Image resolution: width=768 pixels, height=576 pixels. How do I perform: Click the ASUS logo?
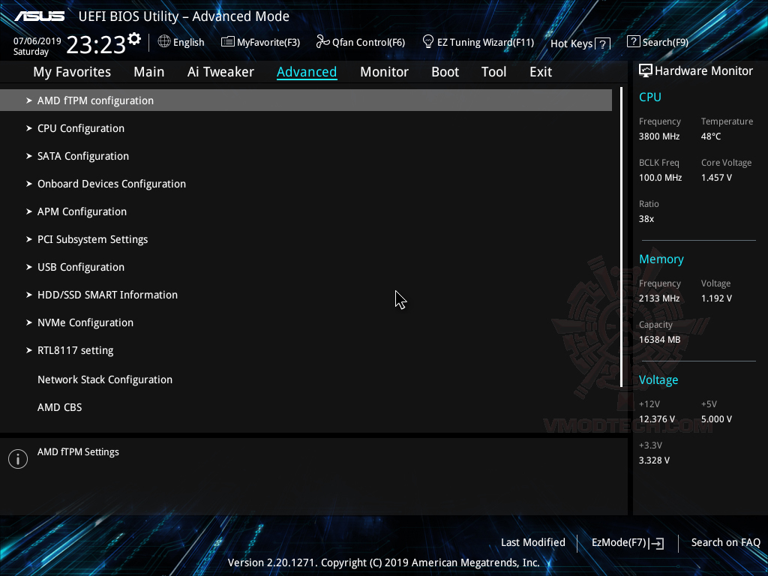pos(41,15)
